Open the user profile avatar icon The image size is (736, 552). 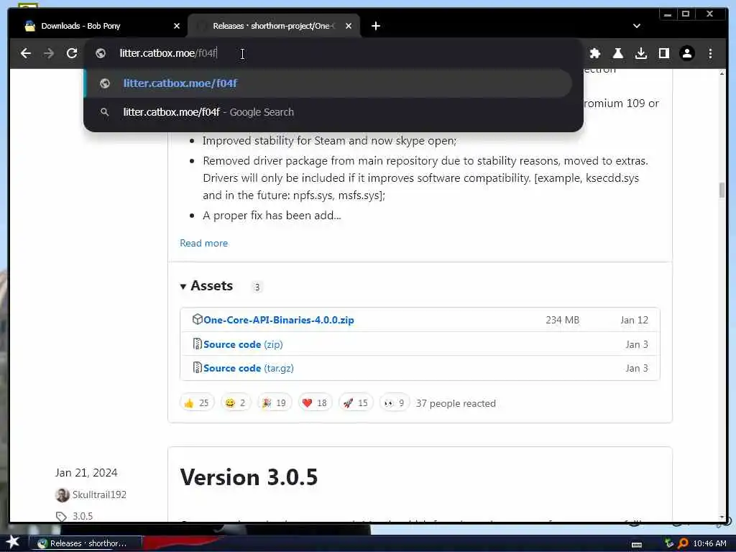point(686,53)
